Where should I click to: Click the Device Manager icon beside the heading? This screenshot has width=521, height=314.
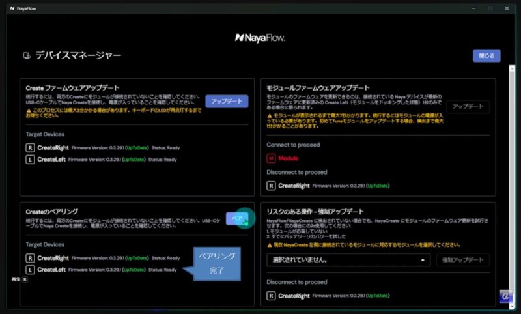26,56
